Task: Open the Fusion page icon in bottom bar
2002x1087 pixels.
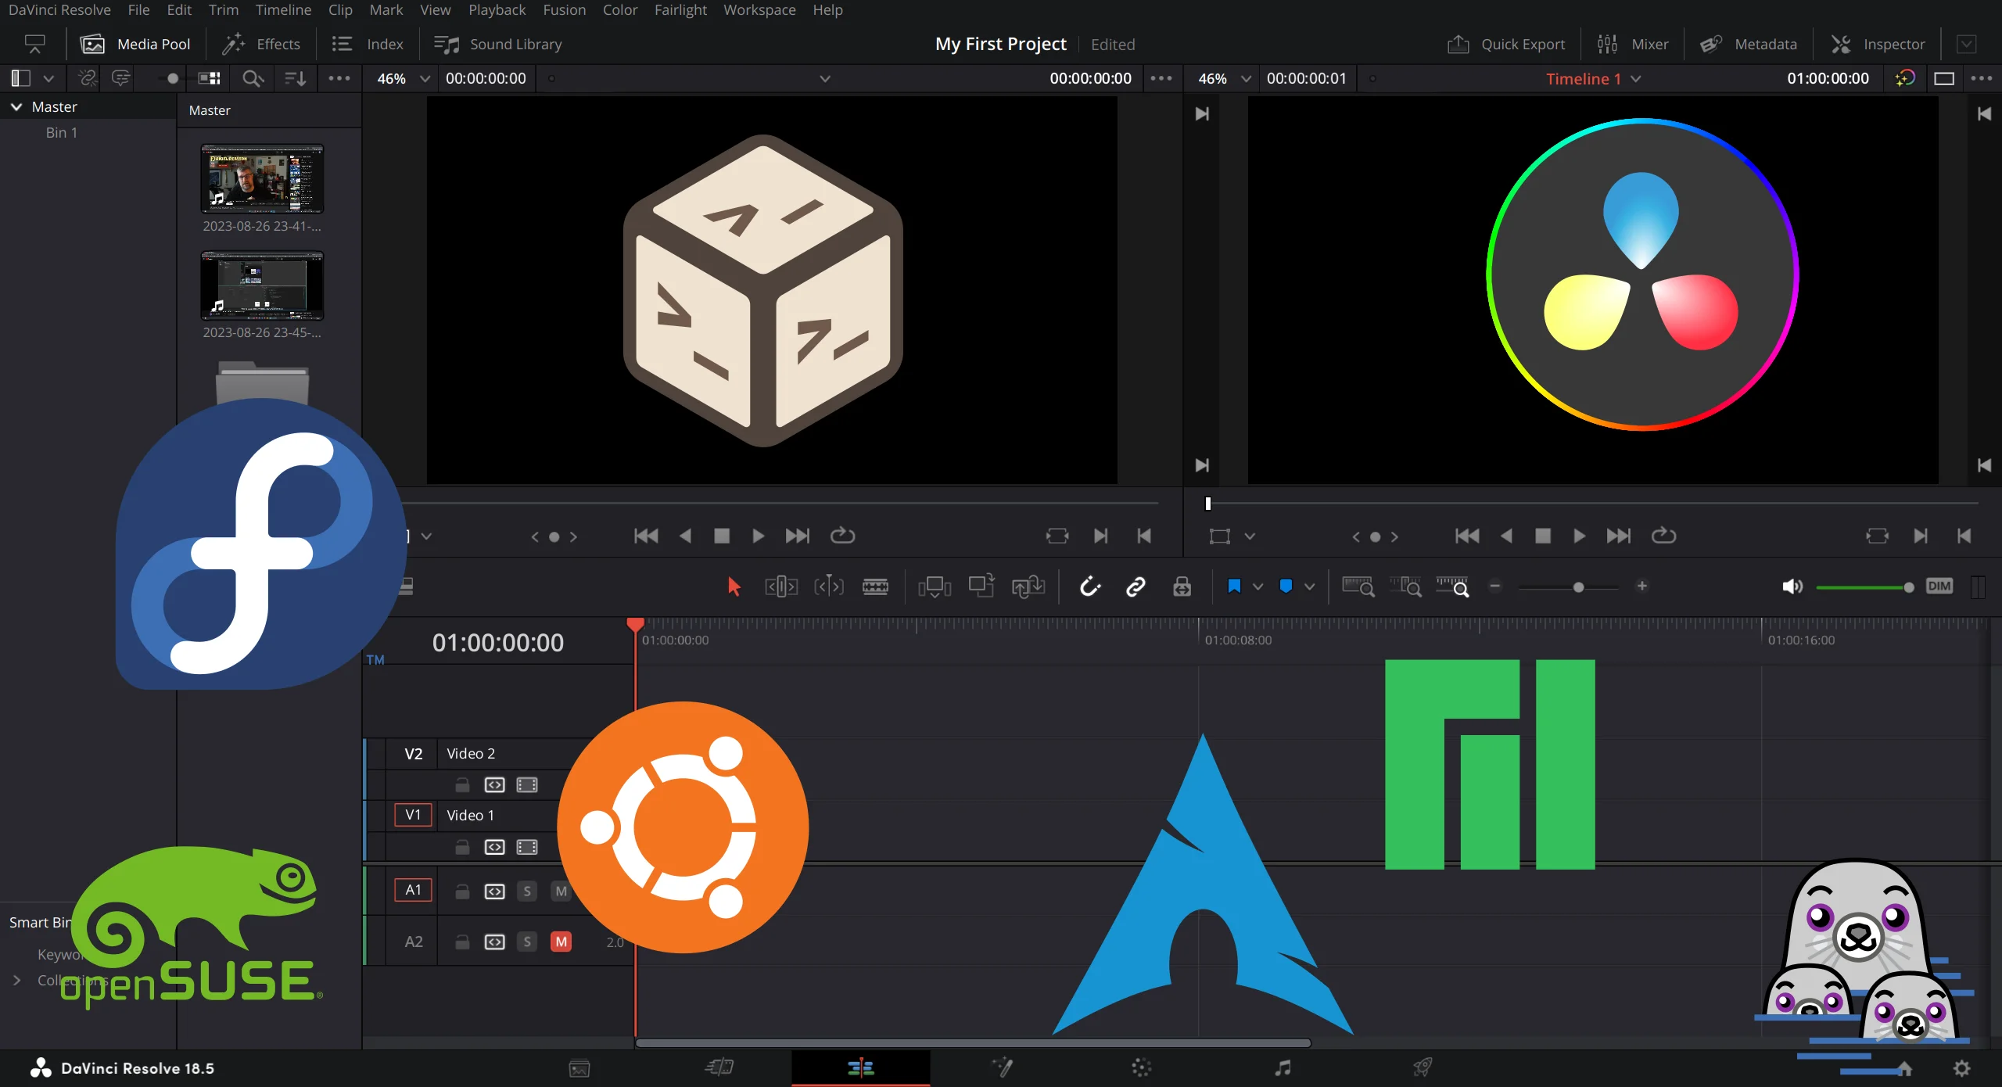Action: click(x=1002, y=1067)
